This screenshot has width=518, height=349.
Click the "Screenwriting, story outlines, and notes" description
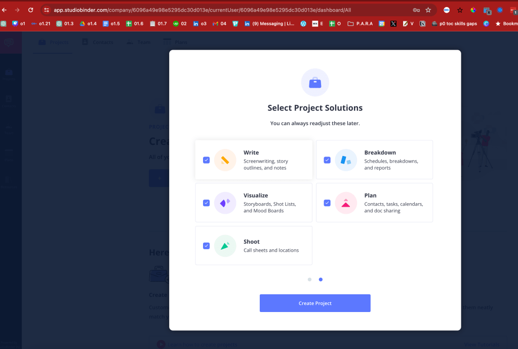266,165
